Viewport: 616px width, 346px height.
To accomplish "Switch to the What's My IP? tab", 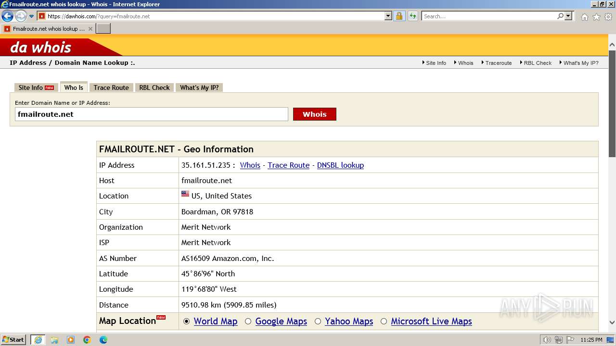I will click(199, 87).
